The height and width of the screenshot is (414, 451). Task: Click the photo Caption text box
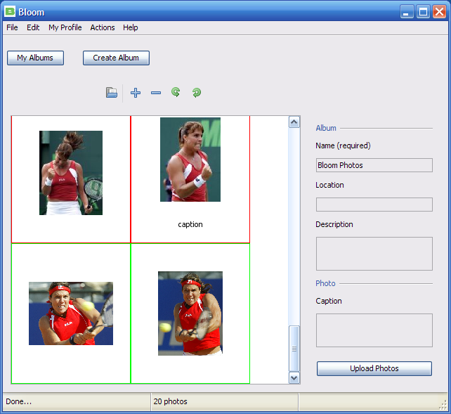[374, 330]
